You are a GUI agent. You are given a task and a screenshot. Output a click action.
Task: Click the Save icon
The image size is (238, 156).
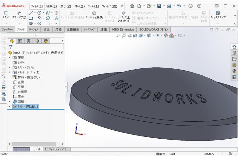click(159, 6)
